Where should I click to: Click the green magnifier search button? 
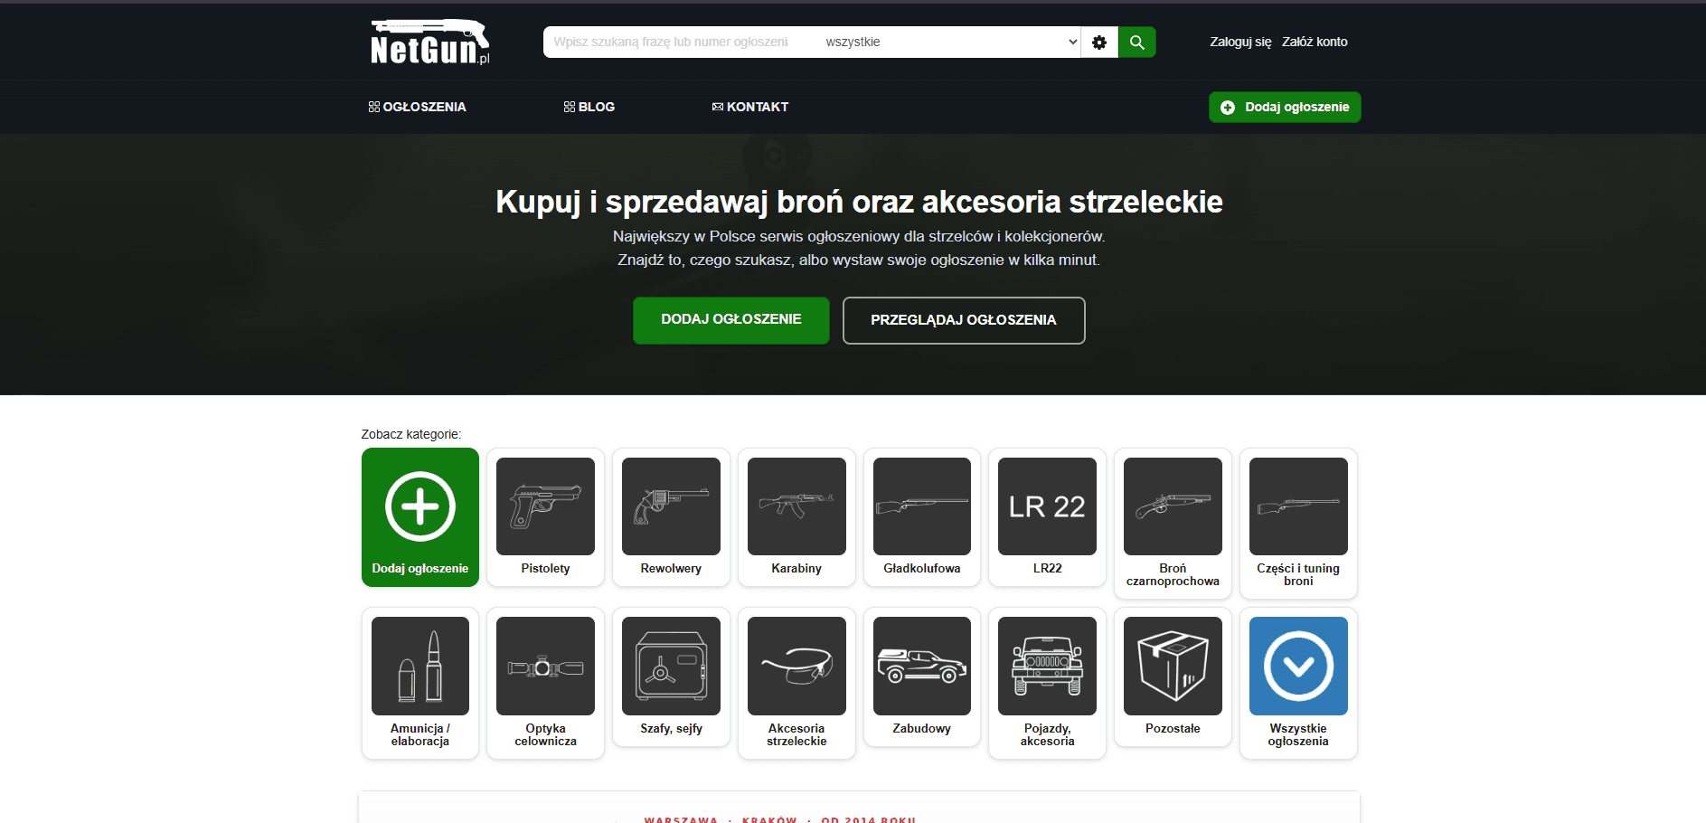[1137, 43]
